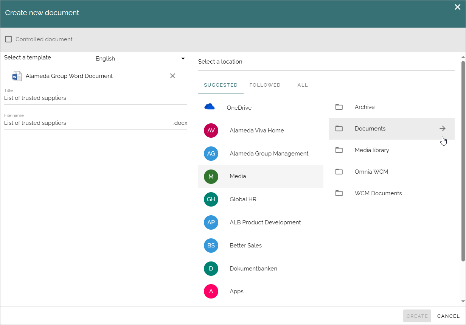The height and width of the screenshot is (325, 466).
Task: Click the 'Select a location' heading
Action: tap(220, 62)
